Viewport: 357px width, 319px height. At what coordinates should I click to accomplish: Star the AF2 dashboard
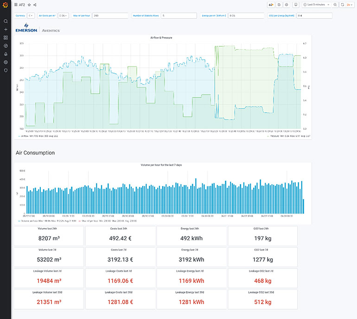click(x=29, y=5)
